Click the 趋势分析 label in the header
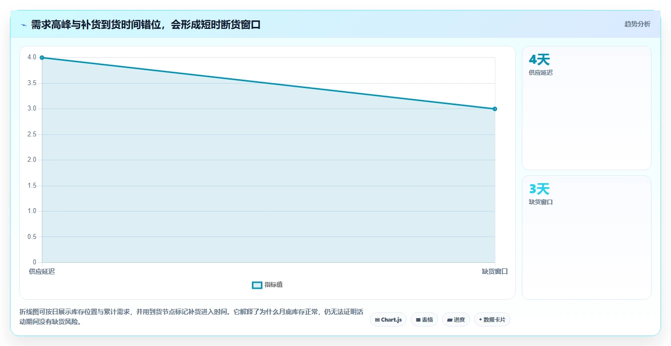This screenshot has width=671, height=346. tap(637, 24)
